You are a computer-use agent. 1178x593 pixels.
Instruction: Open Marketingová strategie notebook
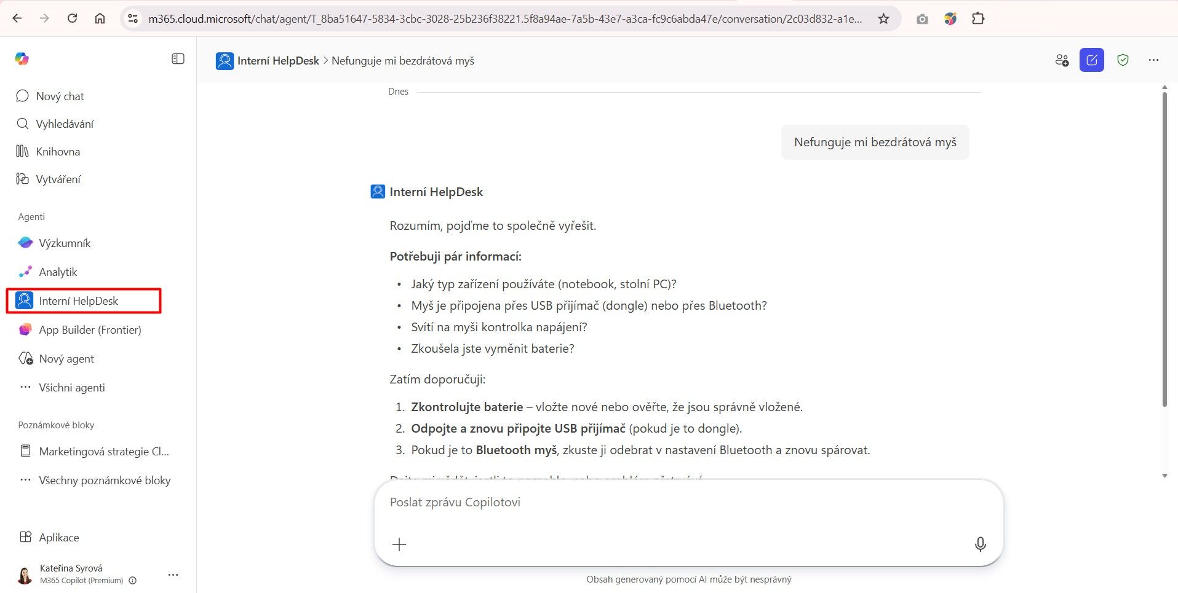tap(105, 450)
